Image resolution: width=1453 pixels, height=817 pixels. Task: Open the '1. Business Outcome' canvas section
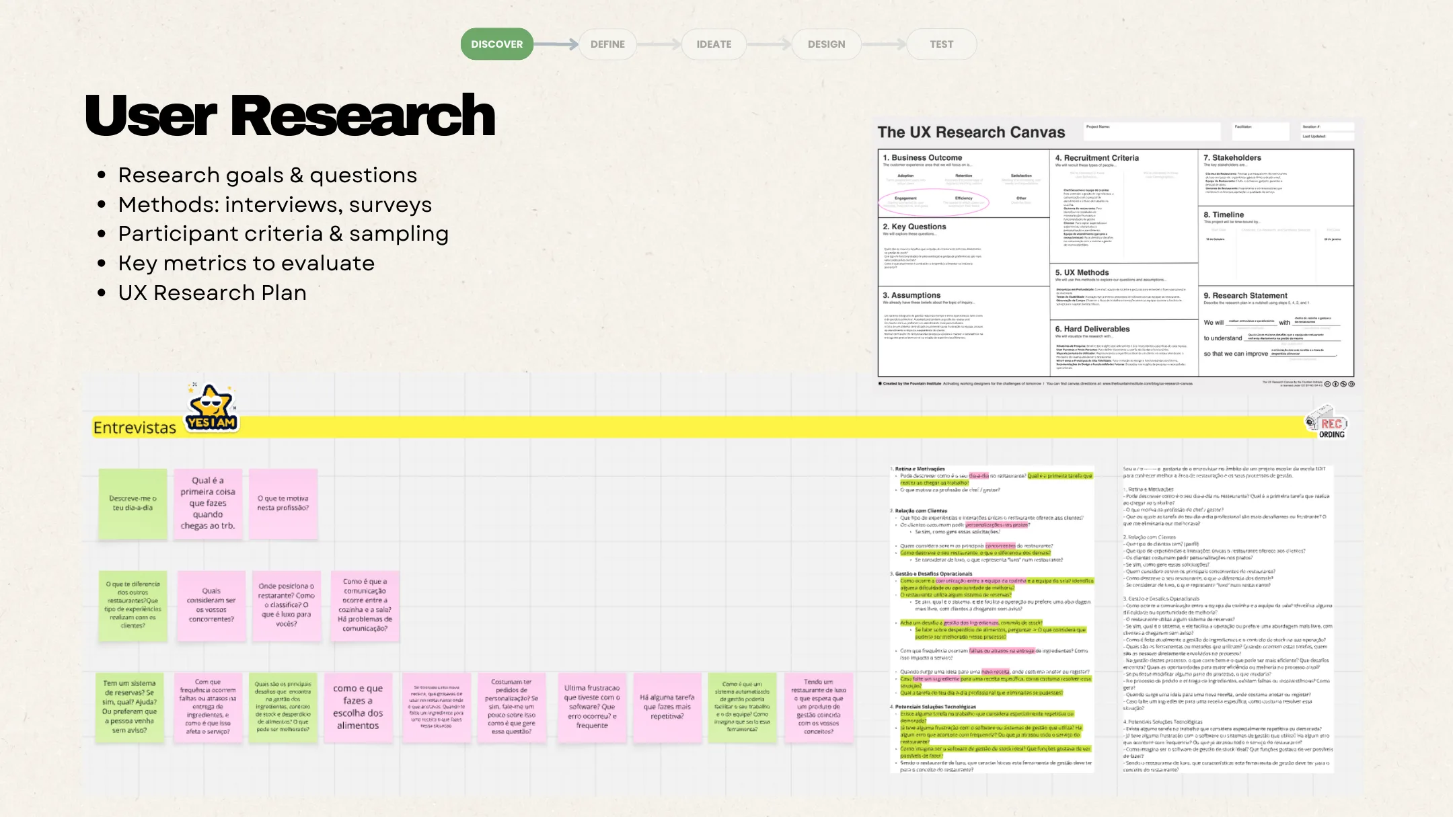(x=963, y=184)
